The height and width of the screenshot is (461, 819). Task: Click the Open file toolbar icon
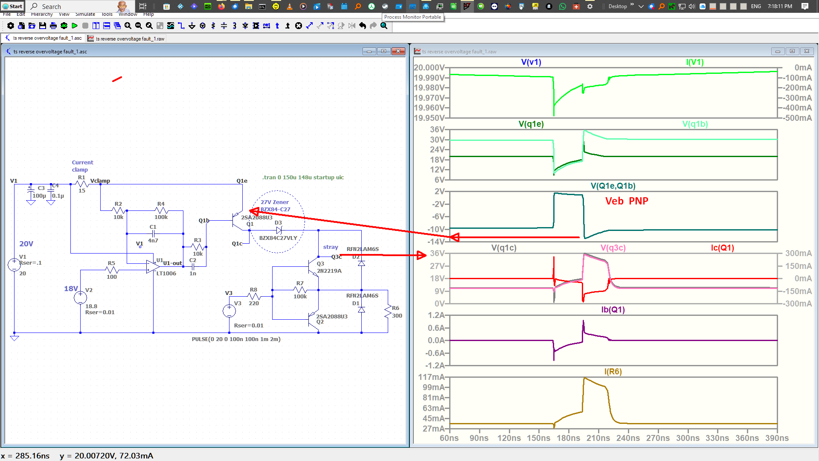click(x=32, y=26)
